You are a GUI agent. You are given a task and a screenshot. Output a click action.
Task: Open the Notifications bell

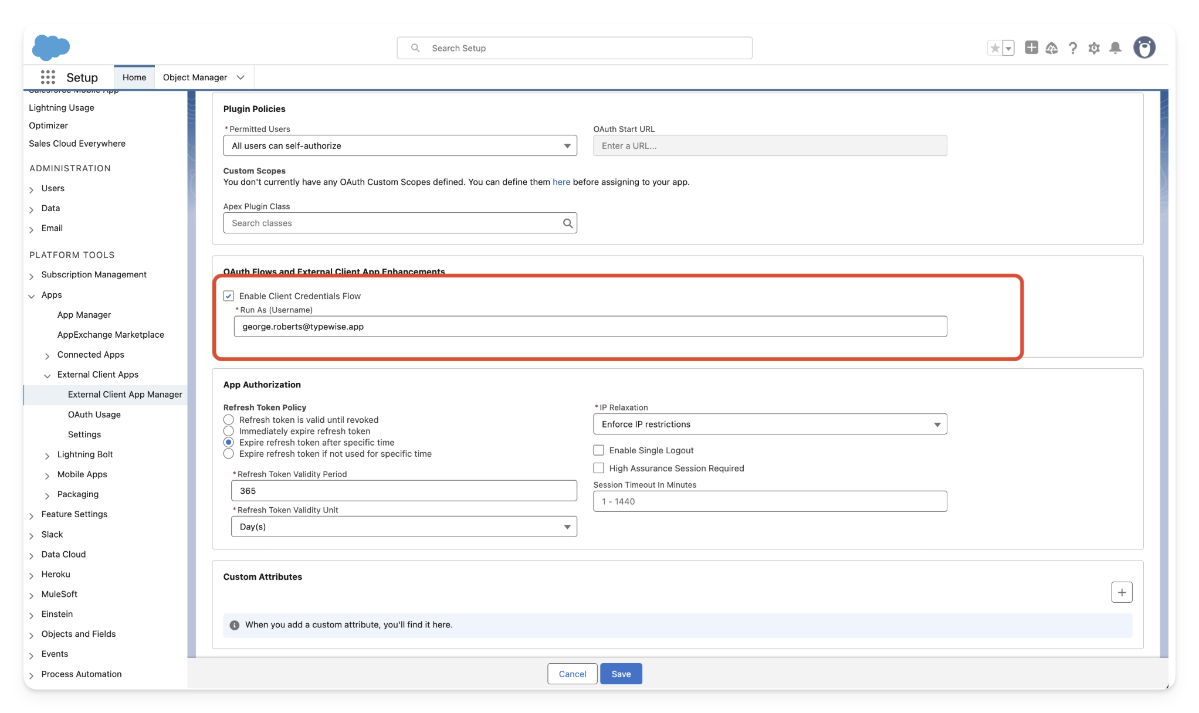[x=1115, y=48]
